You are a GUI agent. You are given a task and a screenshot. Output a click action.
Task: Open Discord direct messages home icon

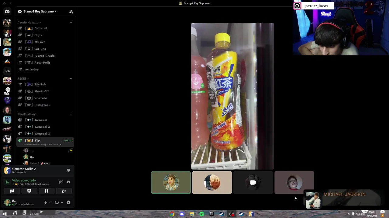[x=7, y=12]
